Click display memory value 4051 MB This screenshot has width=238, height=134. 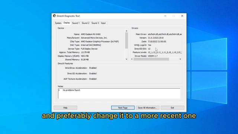click(85, 56)
